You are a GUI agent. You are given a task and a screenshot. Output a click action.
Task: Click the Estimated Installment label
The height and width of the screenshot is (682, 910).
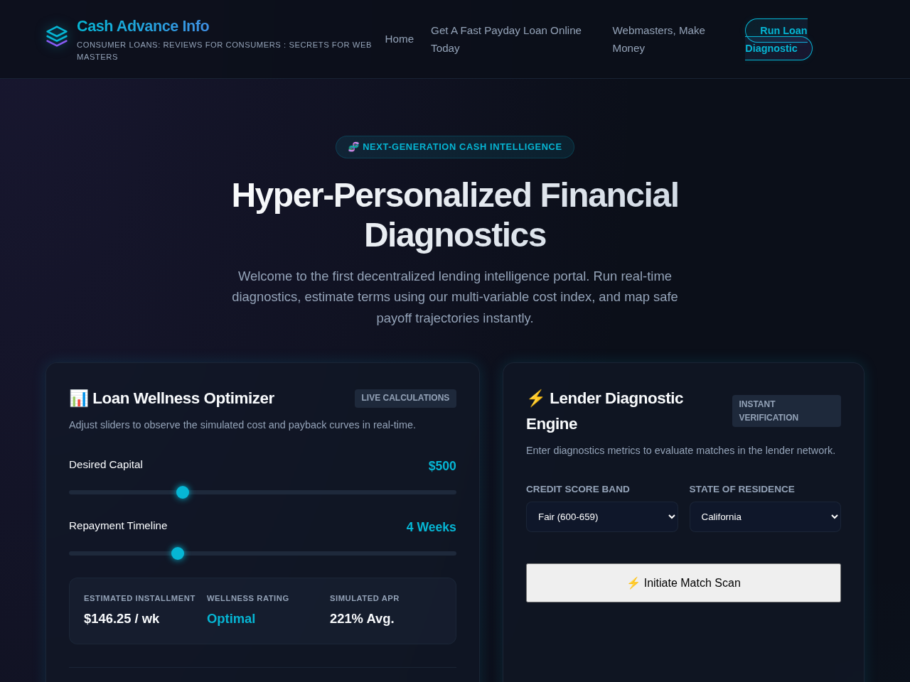pos(139,598)
